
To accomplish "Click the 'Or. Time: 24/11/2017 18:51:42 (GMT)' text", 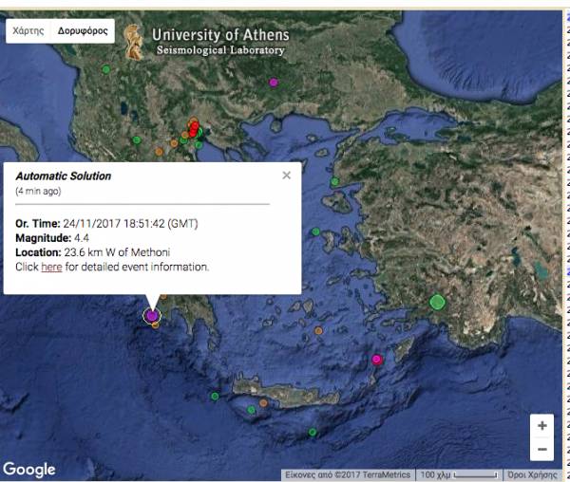I will [x=106, y=224].
